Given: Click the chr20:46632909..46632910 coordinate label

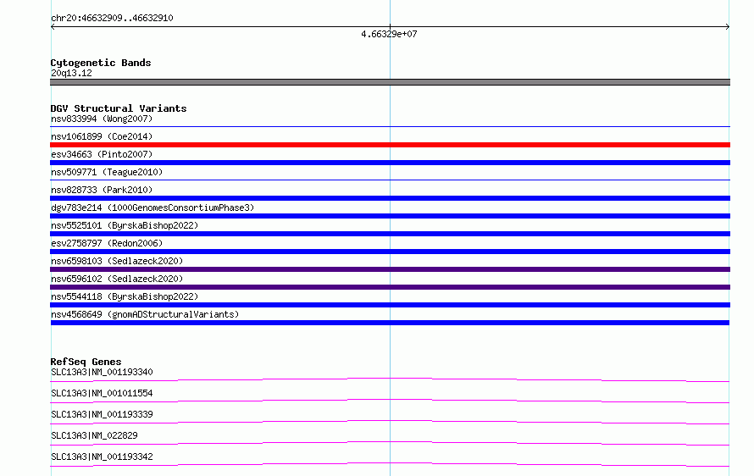Looking at the screenshot, I should point(112,18).
